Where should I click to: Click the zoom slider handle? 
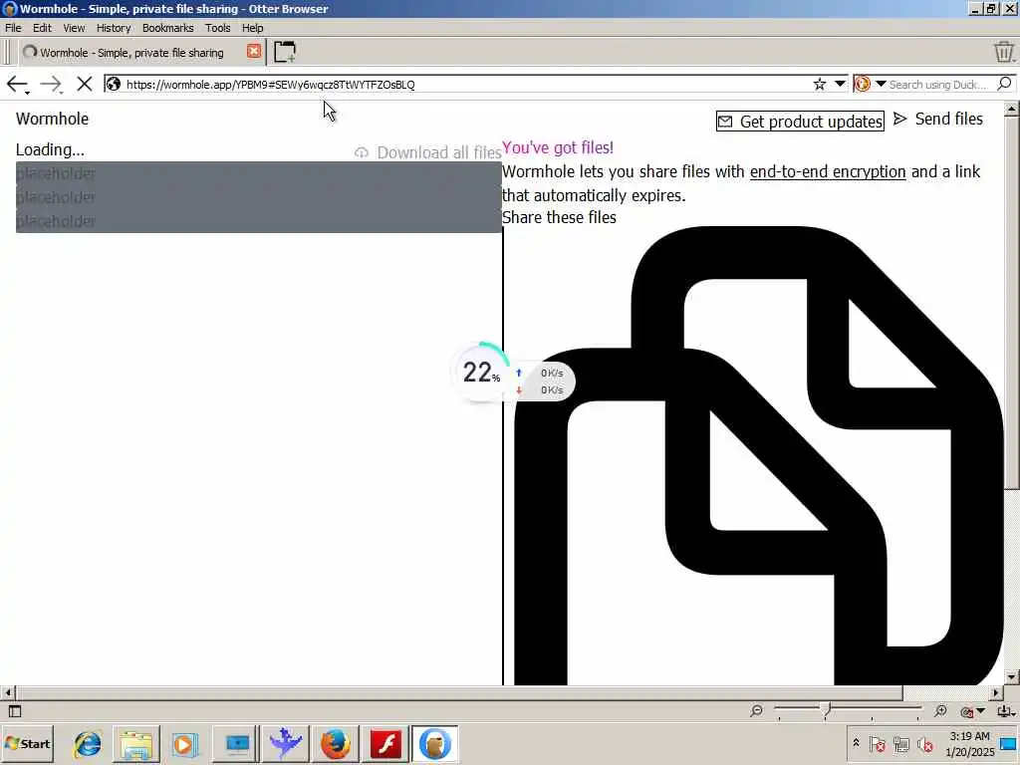pyautogui.click(x=826, y=711)
